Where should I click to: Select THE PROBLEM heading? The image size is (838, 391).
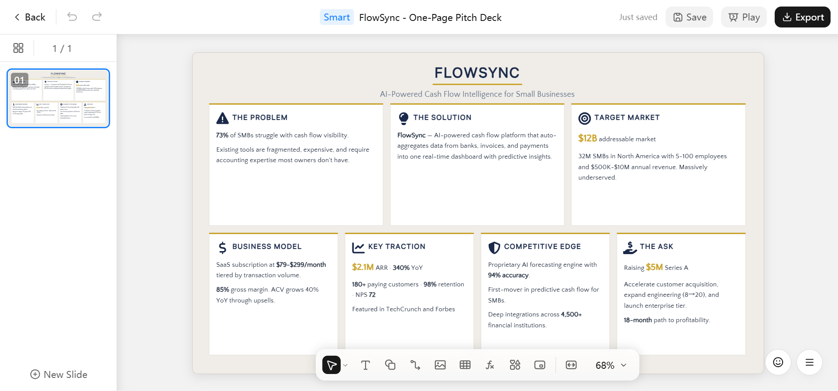pos(260,118)
